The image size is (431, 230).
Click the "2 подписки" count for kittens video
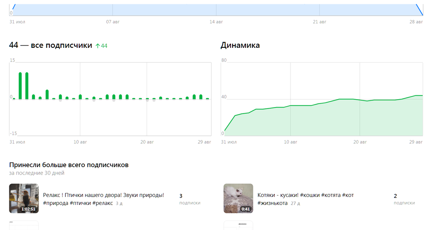click(x=404, y=199)
